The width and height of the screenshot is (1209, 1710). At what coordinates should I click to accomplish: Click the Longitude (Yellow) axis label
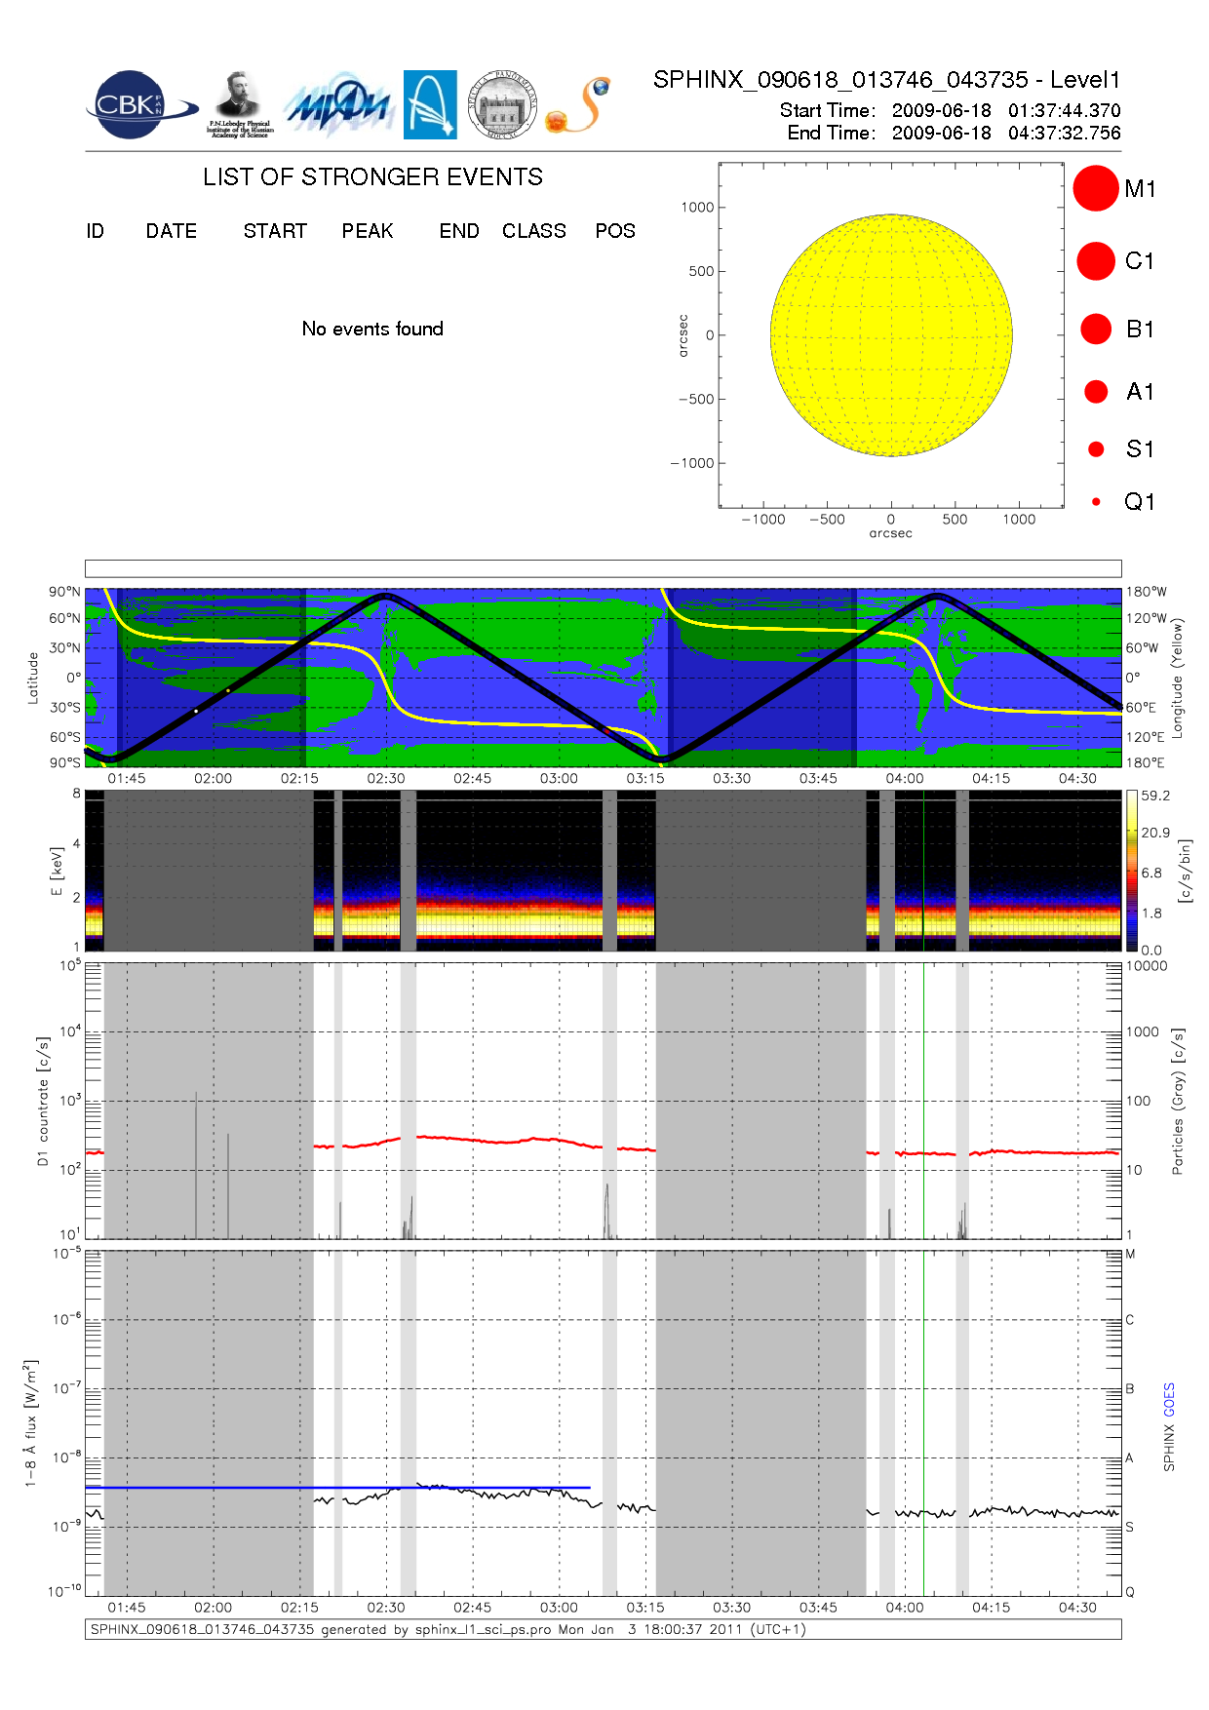tap(1178, 678)
